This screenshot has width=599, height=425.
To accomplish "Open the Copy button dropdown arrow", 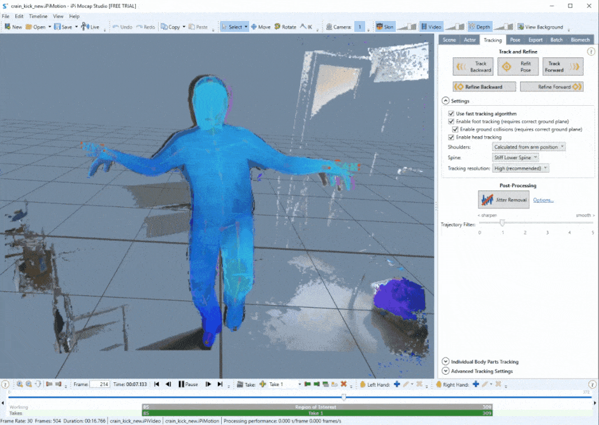I will point(184,27).
